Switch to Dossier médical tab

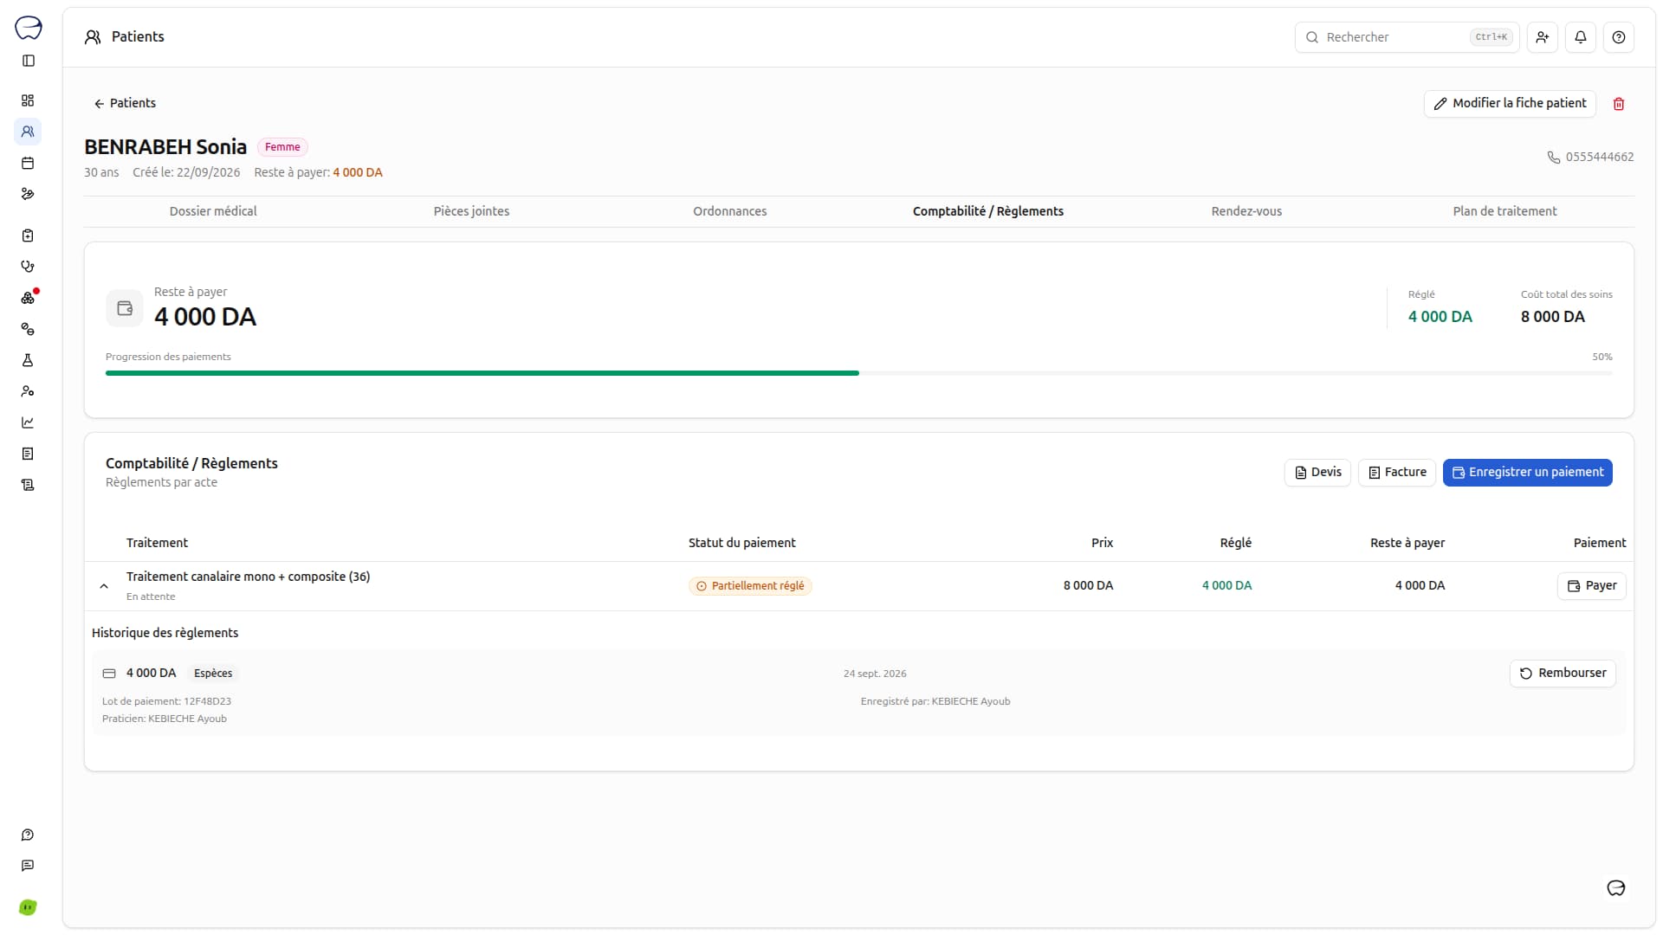click(x=213, y=211)
